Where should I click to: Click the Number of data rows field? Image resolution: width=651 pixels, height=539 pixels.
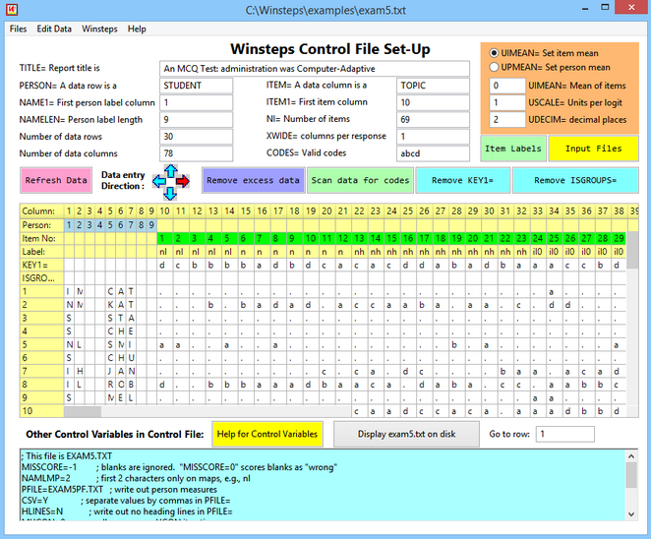pyautogui.click(x=196, y=137)
